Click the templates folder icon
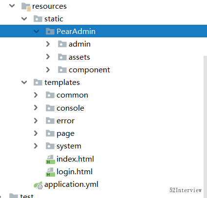The height and width of the screenshot is (198, 207). [x=38, y=82]
